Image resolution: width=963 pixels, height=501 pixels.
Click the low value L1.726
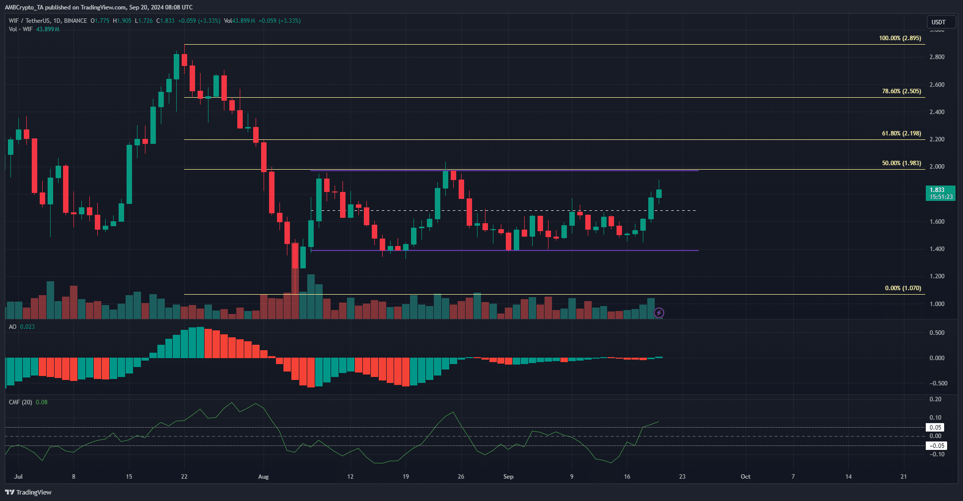coord(144,21)
